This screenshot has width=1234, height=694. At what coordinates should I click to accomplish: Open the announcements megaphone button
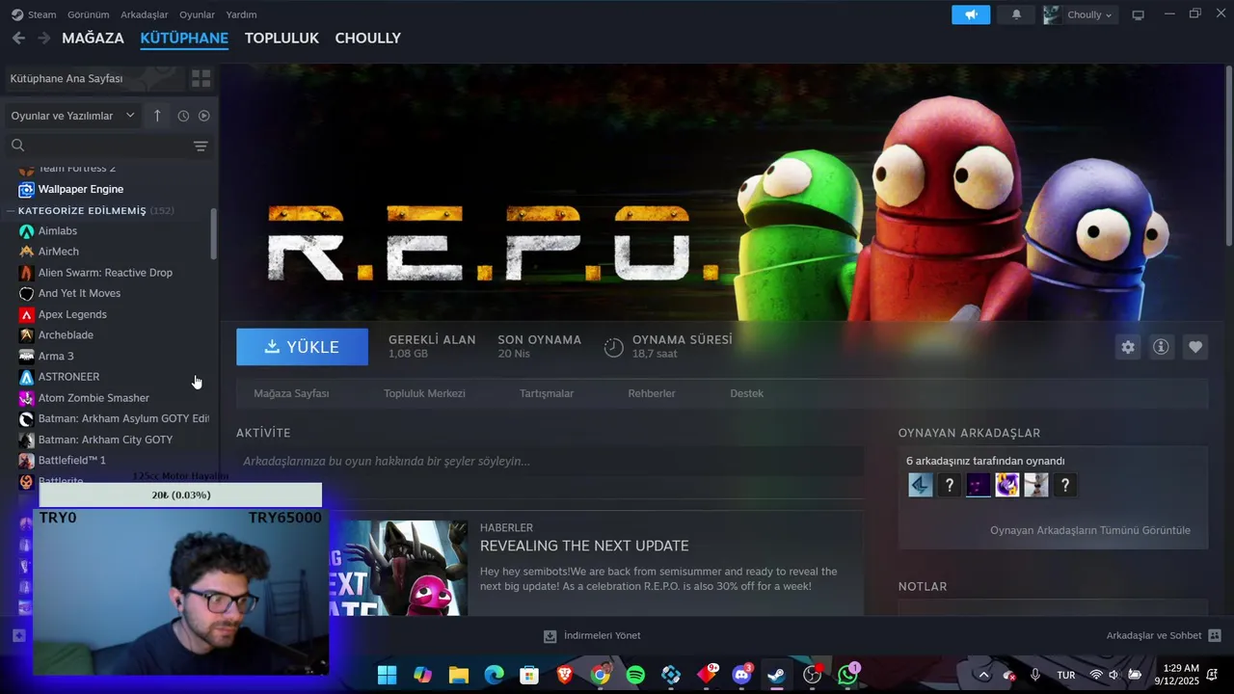971,14
